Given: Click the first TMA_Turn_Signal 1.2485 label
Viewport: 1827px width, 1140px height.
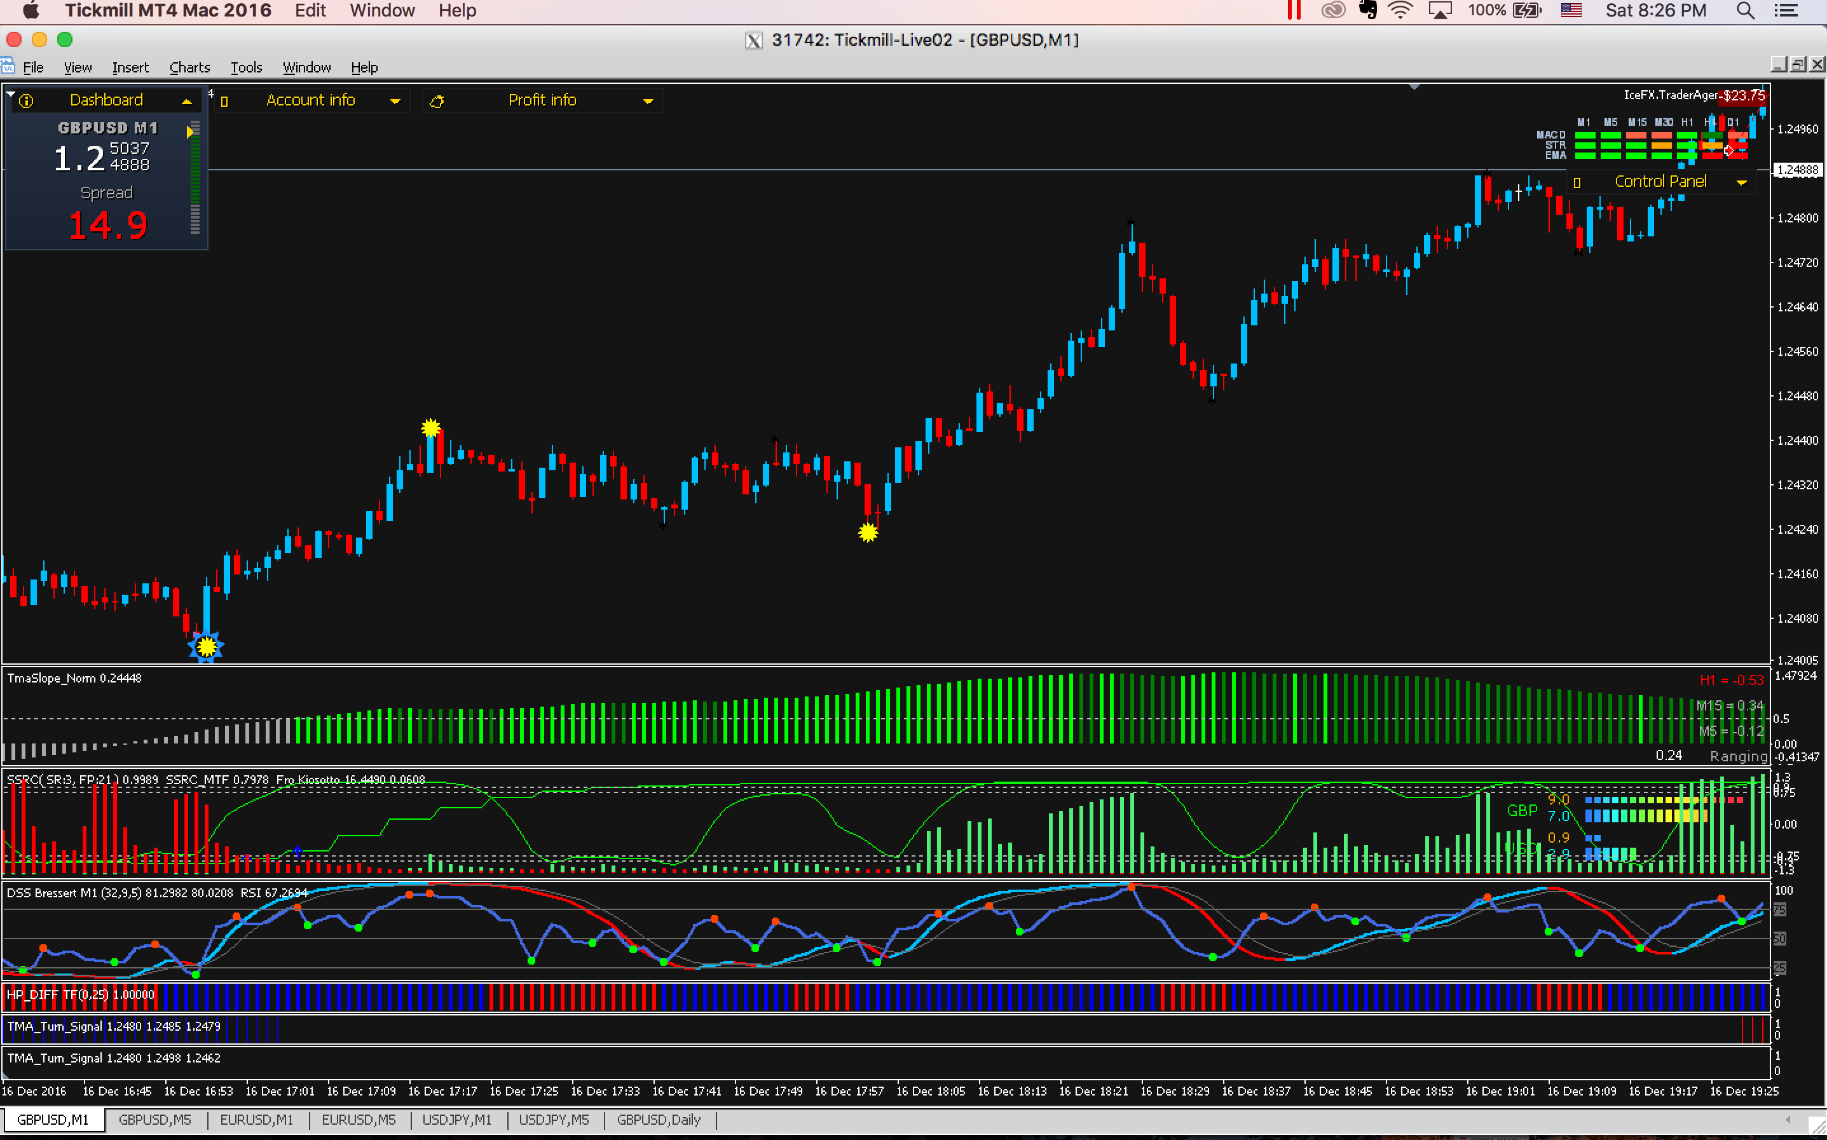Looking at the screenshot, I should pos(113,1026).
